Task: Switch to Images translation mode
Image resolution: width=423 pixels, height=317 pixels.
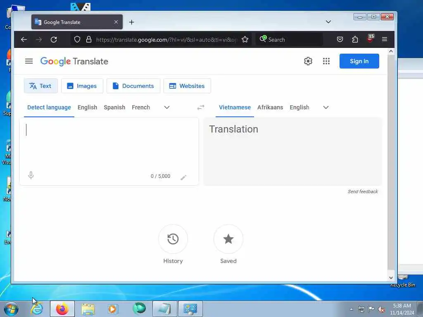Action: [82, 86]
